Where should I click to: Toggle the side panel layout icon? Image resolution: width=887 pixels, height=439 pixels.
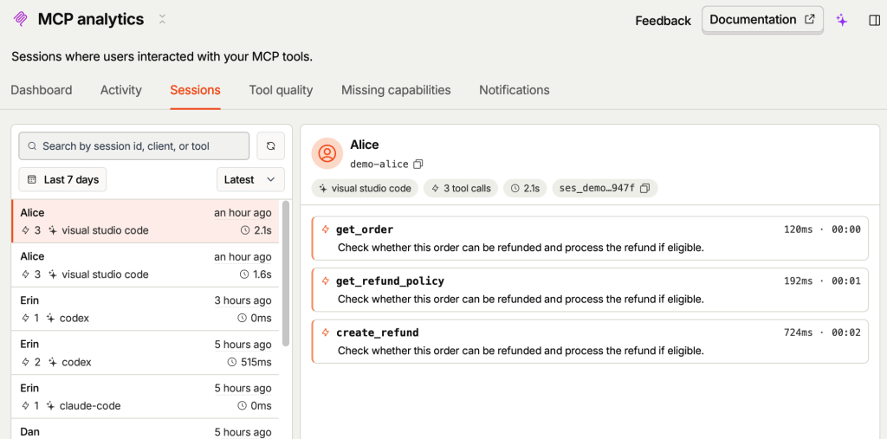874,21
